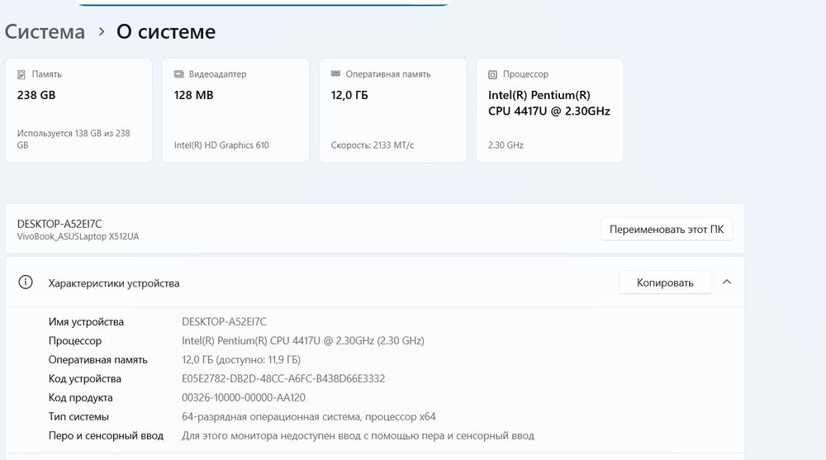This screenshot has width=826, height=460.
Task: Click VivoBook_ASUSLaptop X512UA model text
Action: [x=78, y=236]
